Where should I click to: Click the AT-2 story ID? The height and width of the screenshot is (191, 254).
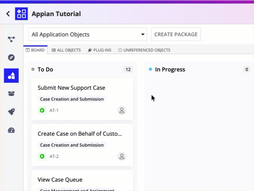coord(54,156)
